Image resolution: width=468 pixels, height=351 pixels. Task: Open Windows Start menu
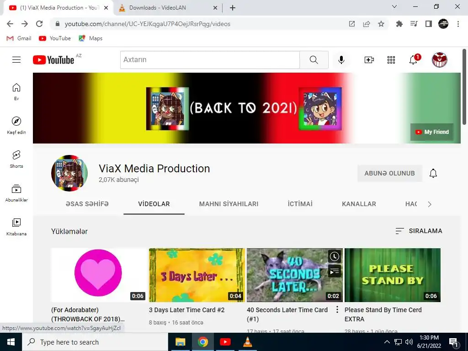pos(11,342)
